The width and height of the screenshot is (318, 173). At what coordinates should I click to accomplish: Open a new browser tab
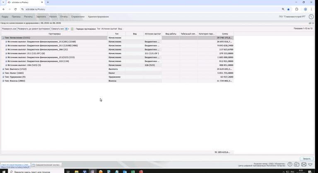click(x=48, y=2)
